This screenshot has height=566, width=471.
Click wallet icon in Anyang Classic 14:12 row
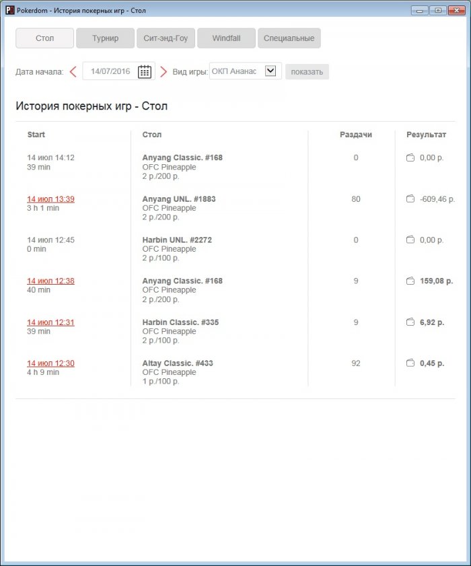point(410,157)
